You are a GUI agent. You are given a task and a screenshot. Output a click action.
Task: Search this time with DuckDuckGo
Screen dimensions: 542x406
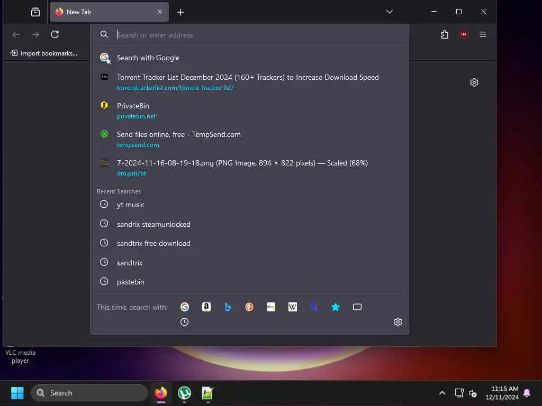pos(249,307)
